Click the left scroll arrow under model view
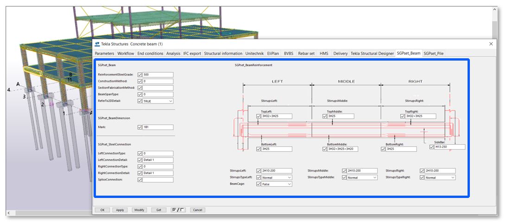506x222 pixels. 8,213
